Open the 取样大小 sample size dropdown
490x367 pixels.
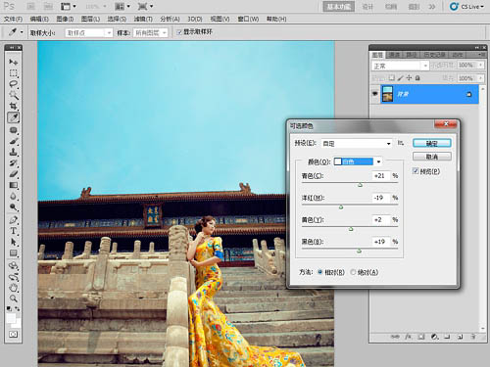(88, 32)
